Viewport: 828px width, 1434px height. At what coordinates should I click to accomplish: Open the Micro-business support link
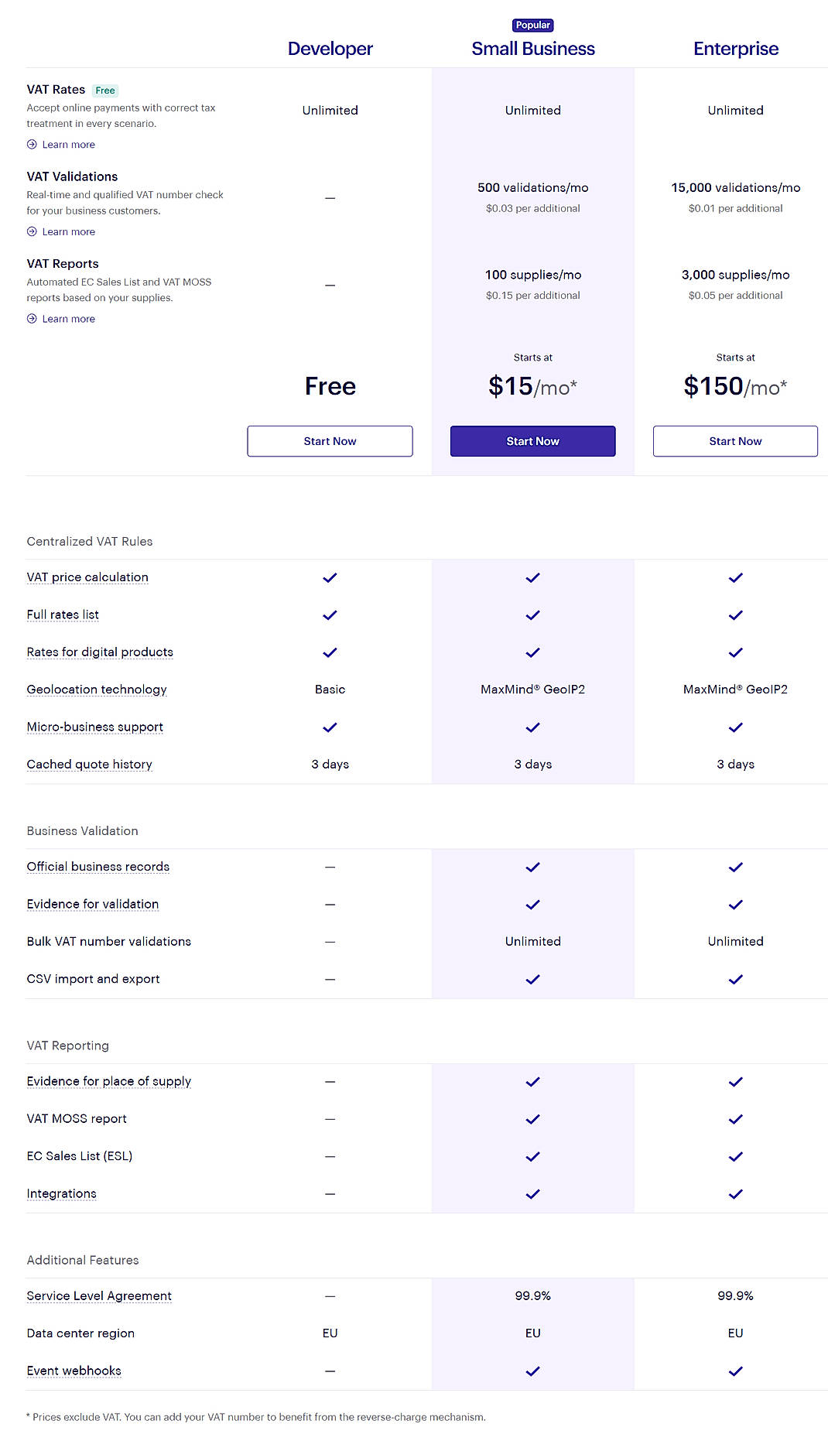tap(94, 727)
